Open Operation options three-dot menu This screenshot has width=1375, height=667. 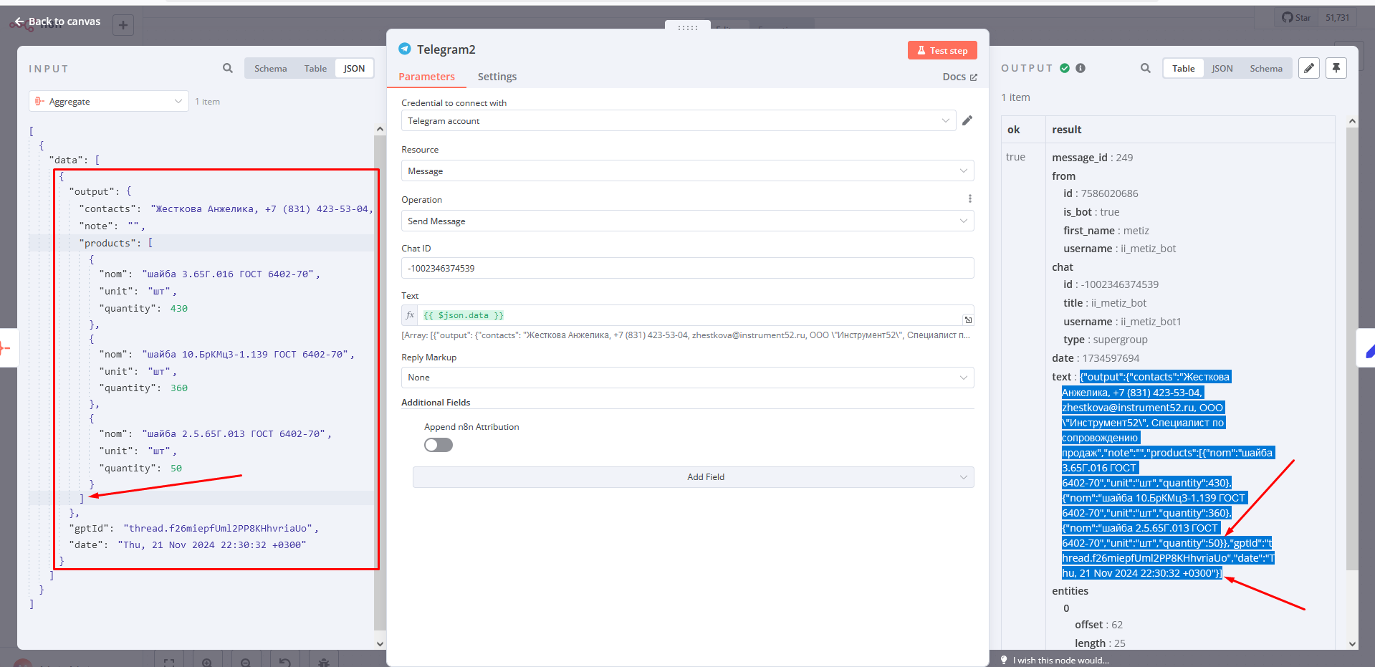pyautogui.click(x=970, y=198)
